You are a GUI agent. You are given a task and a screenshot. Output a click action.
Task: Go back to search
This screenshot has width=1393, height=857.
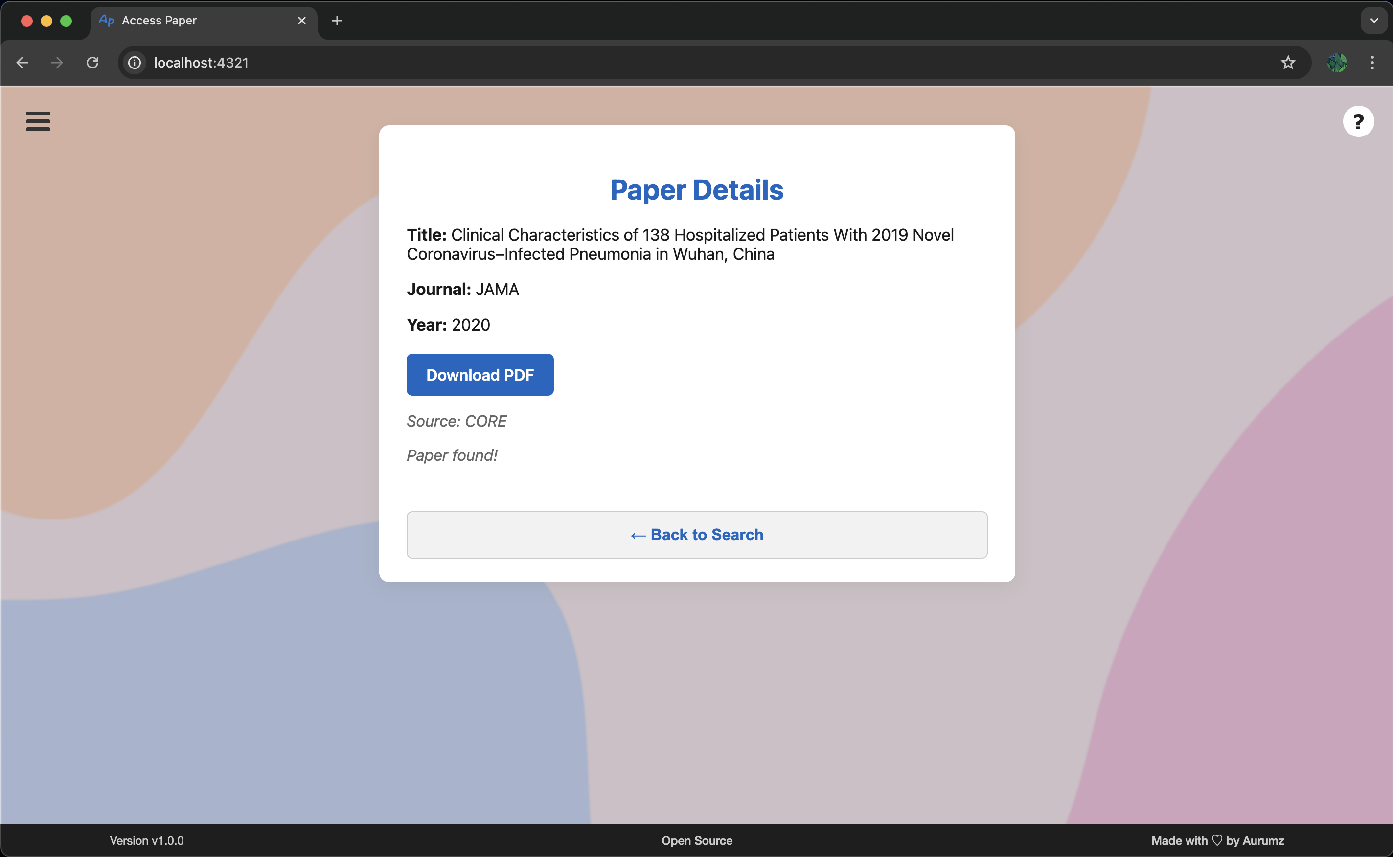(697, 535)
